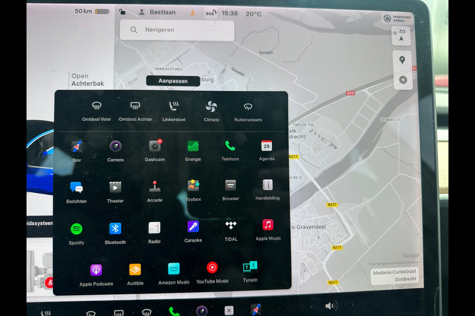Show chargers with lightning bolt button
The width and height of the screenshot is (475, 316).
tap(403, 80)
